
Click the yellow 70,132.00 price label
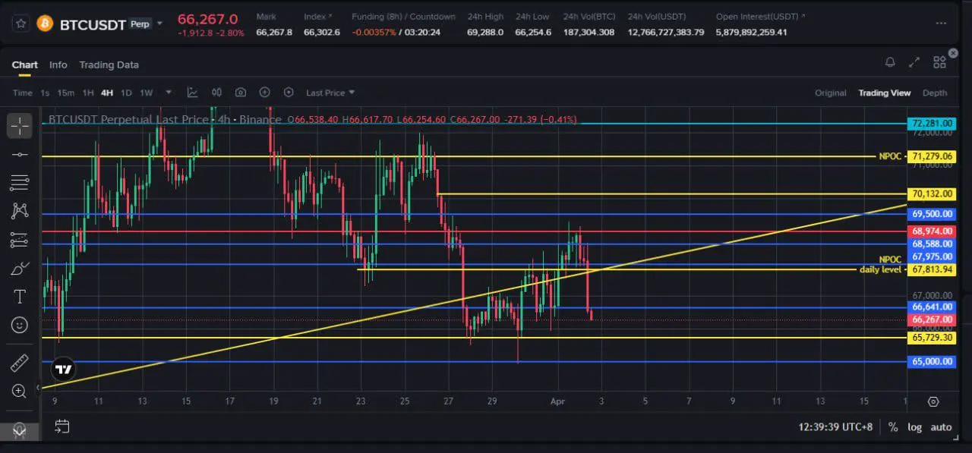(932, 194)
